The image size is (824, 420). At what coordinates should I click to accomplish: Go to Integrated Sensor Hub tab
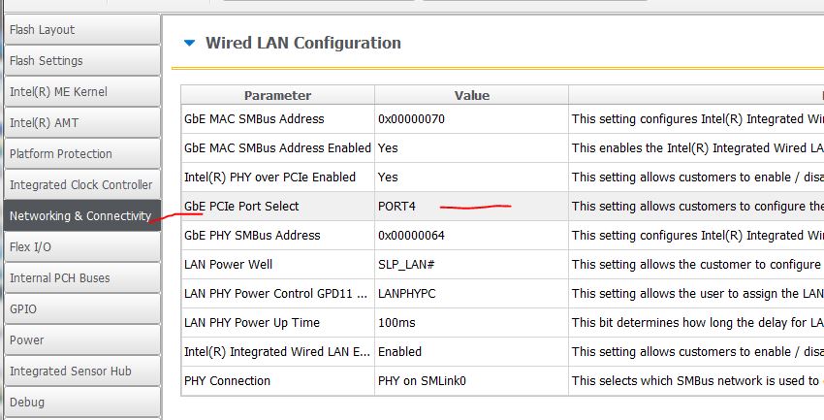click(79, 371)
